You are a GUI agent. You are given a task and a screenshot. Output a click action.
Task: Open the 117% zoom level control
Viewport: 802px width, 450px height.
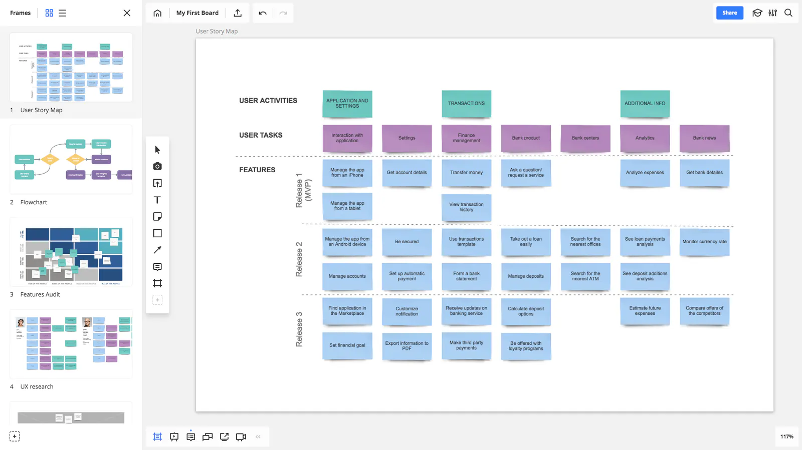787,436
